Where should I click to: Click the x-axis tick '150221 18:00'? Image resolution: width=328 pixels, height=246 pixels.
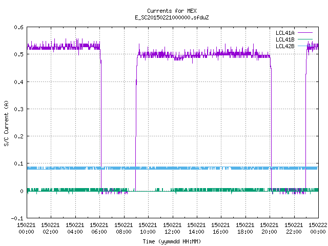tap(245, 229)
